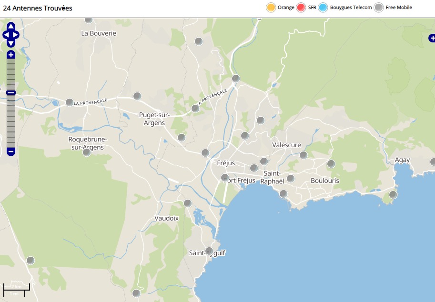The height and width of the screenshot is (302, 435).
Task: Click the antenna marker northeast of Valescure label
Action: [x=303, y=155]
